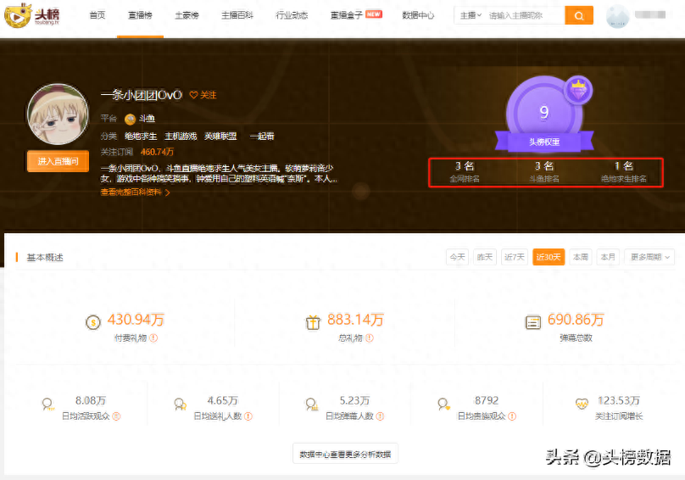685x480 pixels.
Task: Click the danmaku total count icon
Action: coord(532,322)
